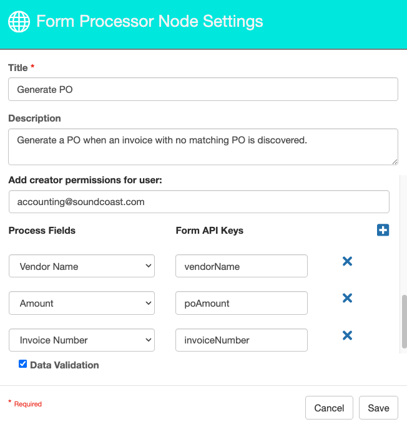Cancel the node settings dialog
The height and width of the screenshot is (427, 407).
click(x=329, y=408)
